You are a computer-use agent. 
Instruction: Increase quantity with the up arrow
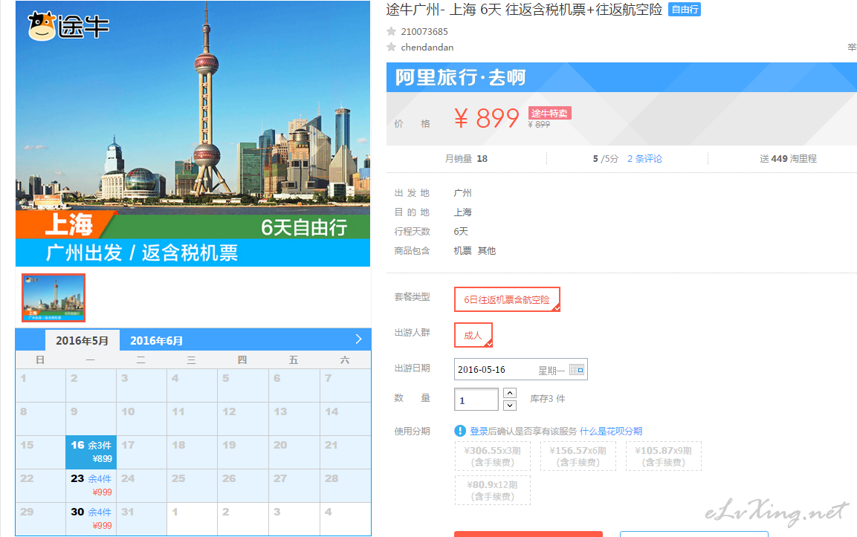click(x=509, y=393)
